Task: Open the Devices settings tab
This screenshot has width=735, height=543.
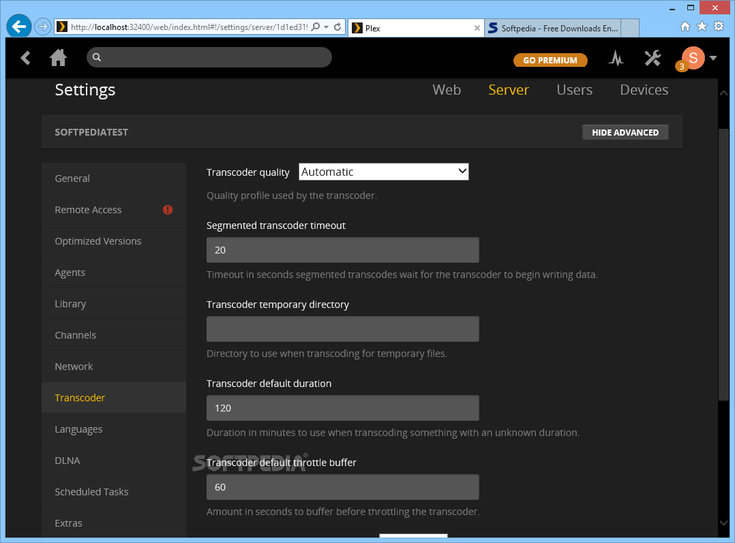Action: tap(644, 89)
